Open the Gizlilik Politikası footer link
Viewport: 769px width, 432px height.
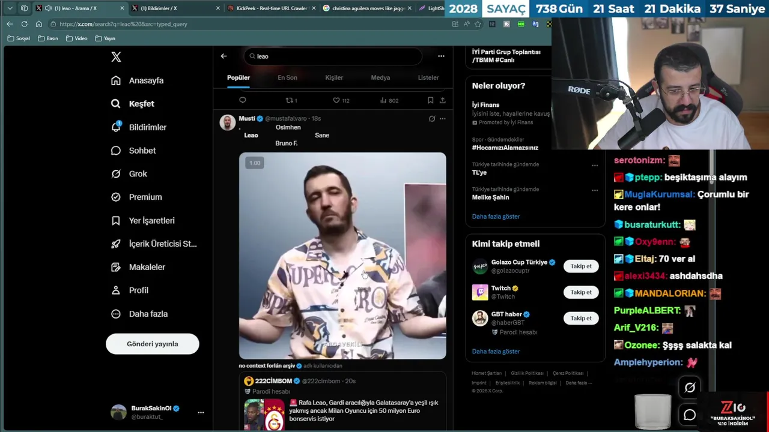tap(527, 373)
